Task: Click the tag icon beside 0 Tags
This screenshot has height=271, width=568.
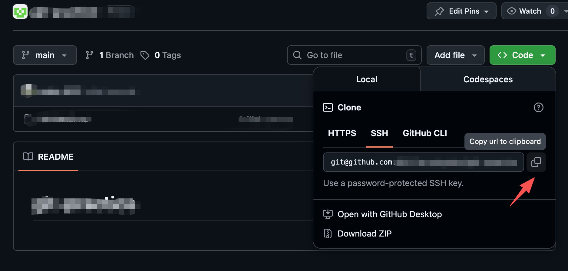Action: pos(145,55)
